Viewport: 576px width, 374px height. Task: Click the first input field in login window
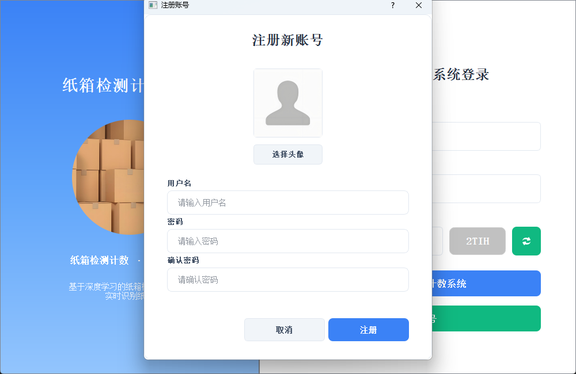point(486,136)
